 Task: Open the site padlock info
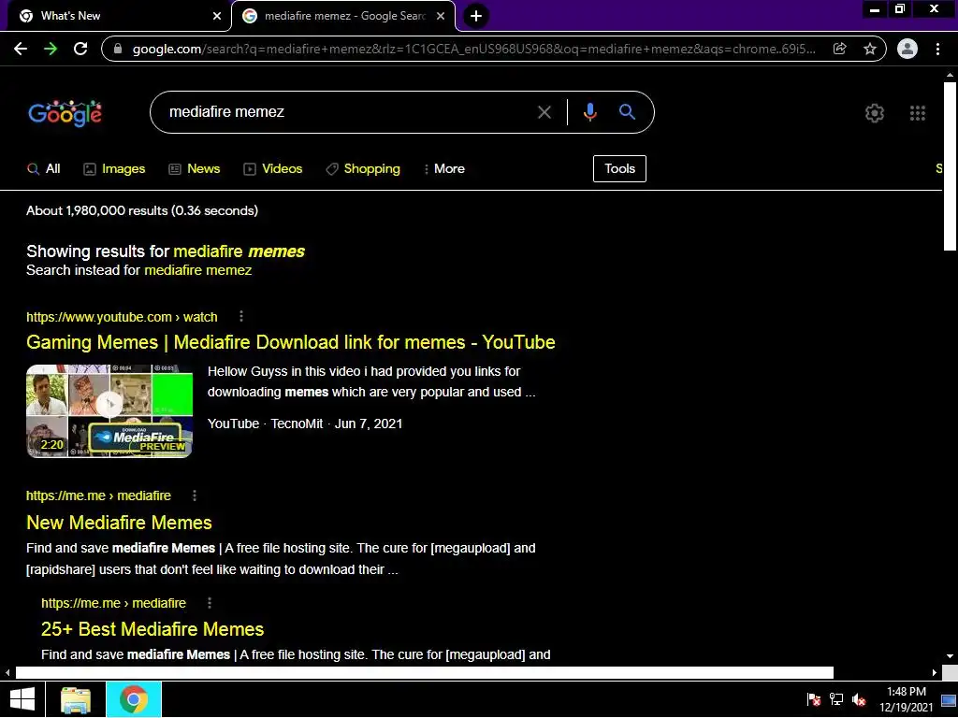[118, 49]
